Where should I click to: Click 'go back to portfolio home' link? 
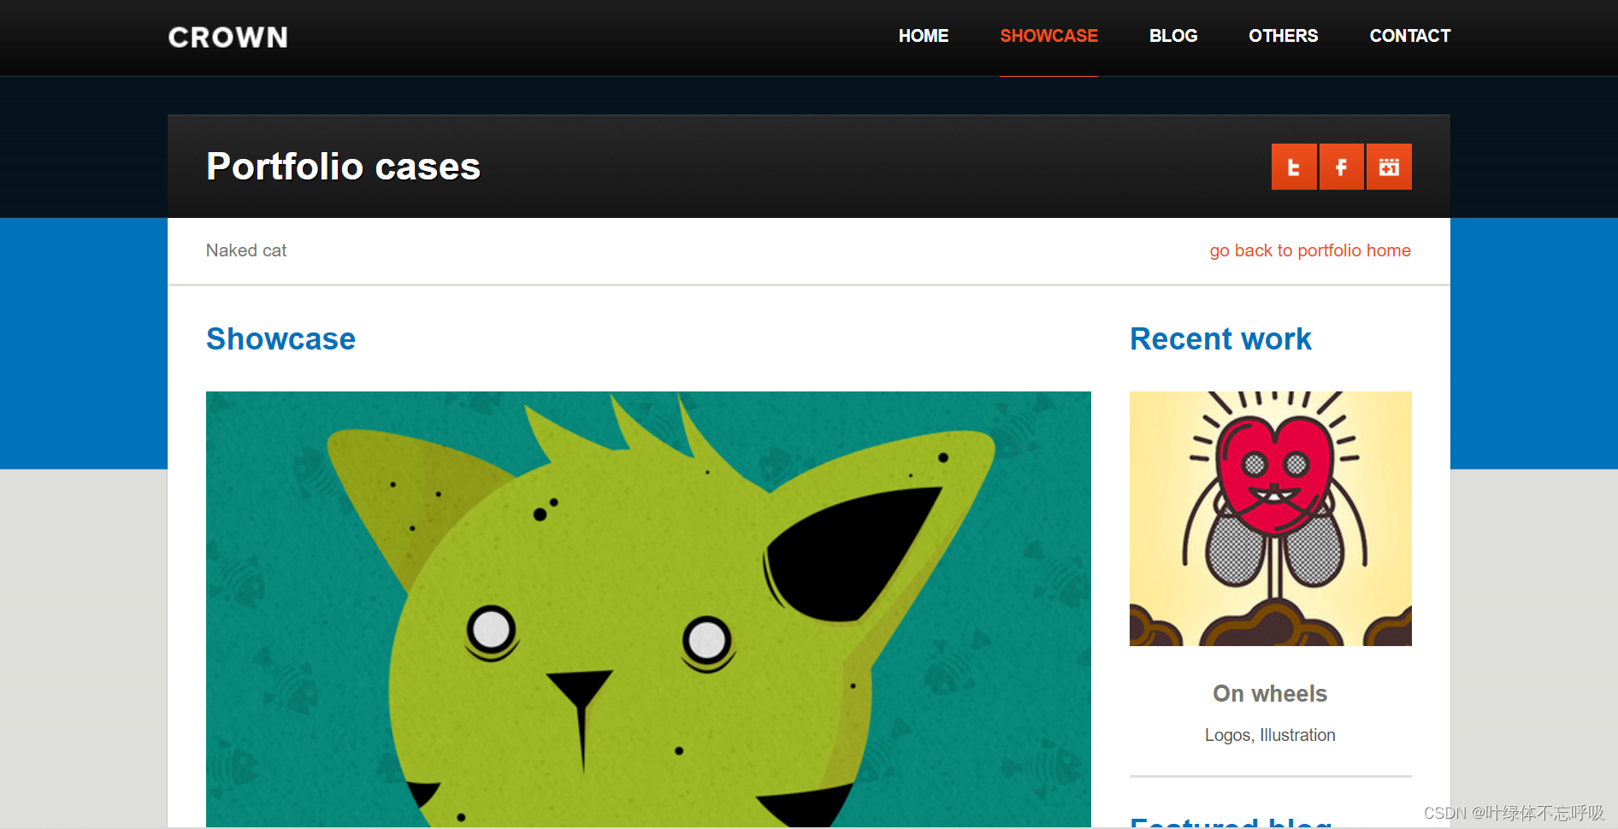pyautogui.click(x=1310, y=250)
